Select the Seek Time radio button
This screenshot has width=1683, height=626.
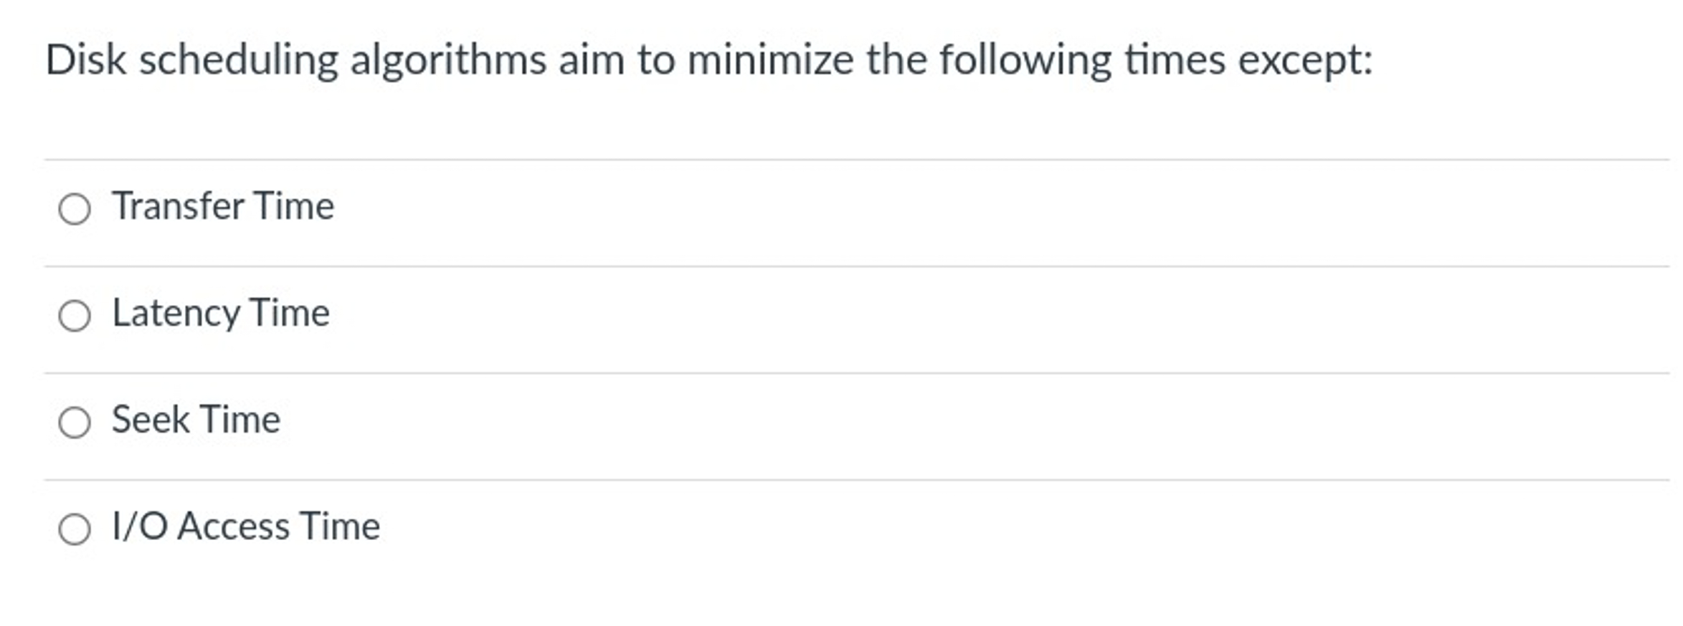(76, 420)
